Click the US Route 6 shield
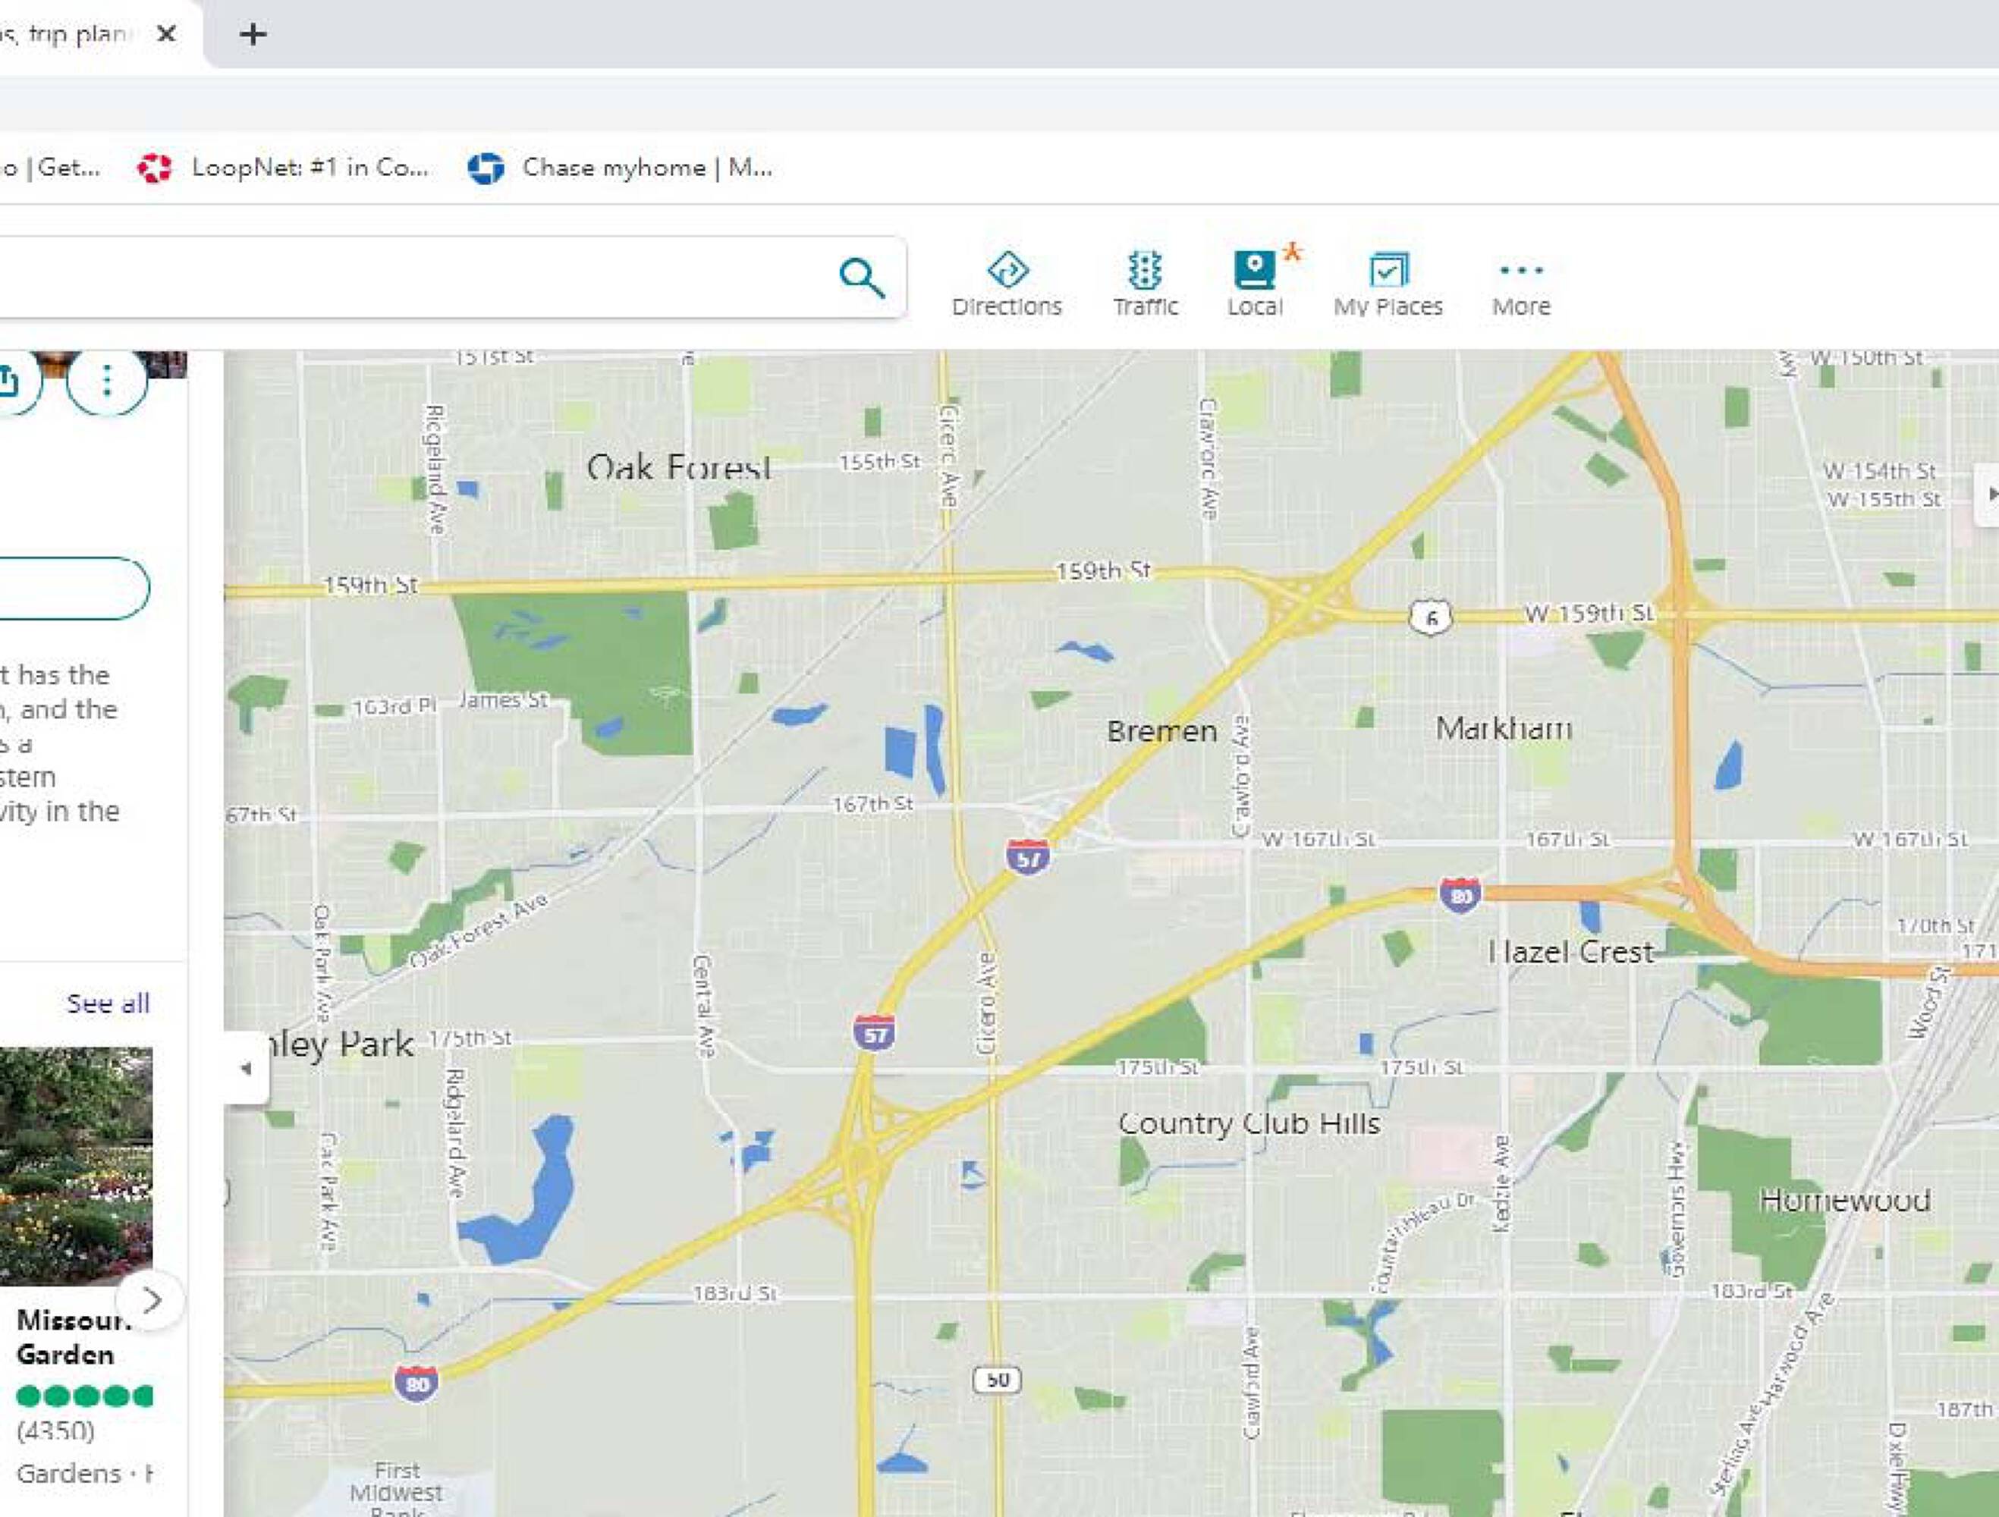Screen dimensions: 1999x1517 (1430, 618)
